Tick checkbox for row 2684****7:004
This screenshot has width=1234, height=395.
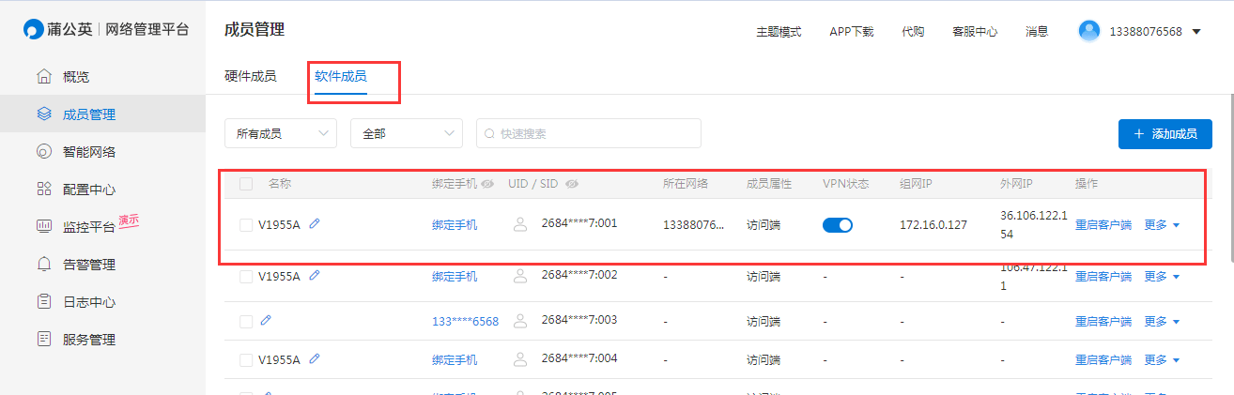click(246, 359)
